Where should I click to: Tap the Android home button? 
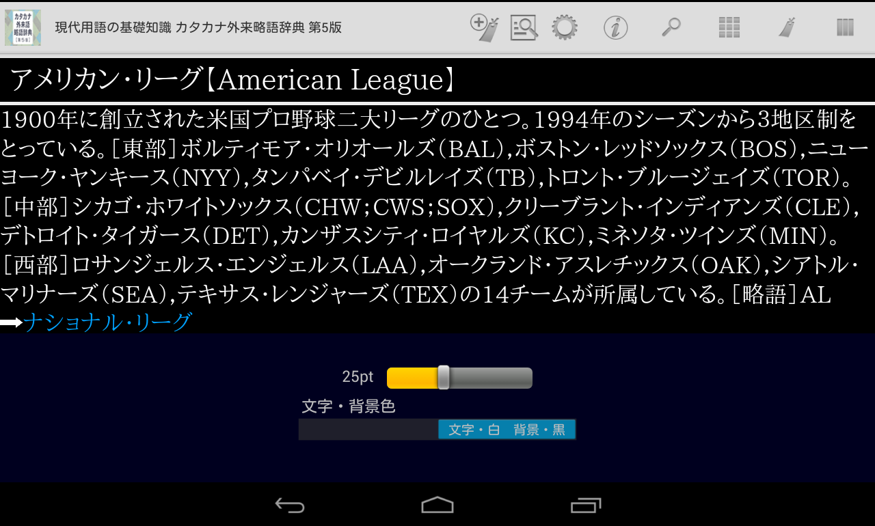437,505
